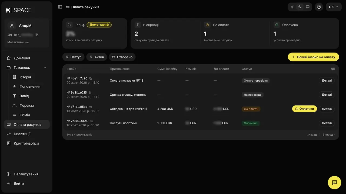
Task: Open Вивід in the sidebar
Action: [30, 96]
